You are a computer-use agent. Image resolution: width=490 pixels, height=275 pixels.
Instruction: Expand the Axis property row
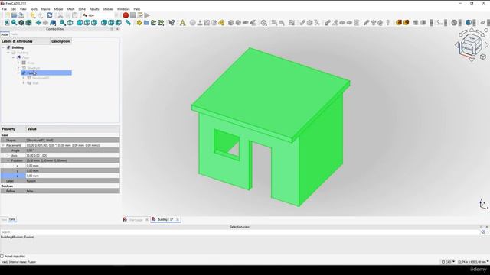(8, 155)
